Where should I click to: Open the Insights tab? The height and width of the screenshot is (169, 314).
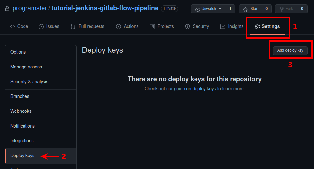[232, 26]
